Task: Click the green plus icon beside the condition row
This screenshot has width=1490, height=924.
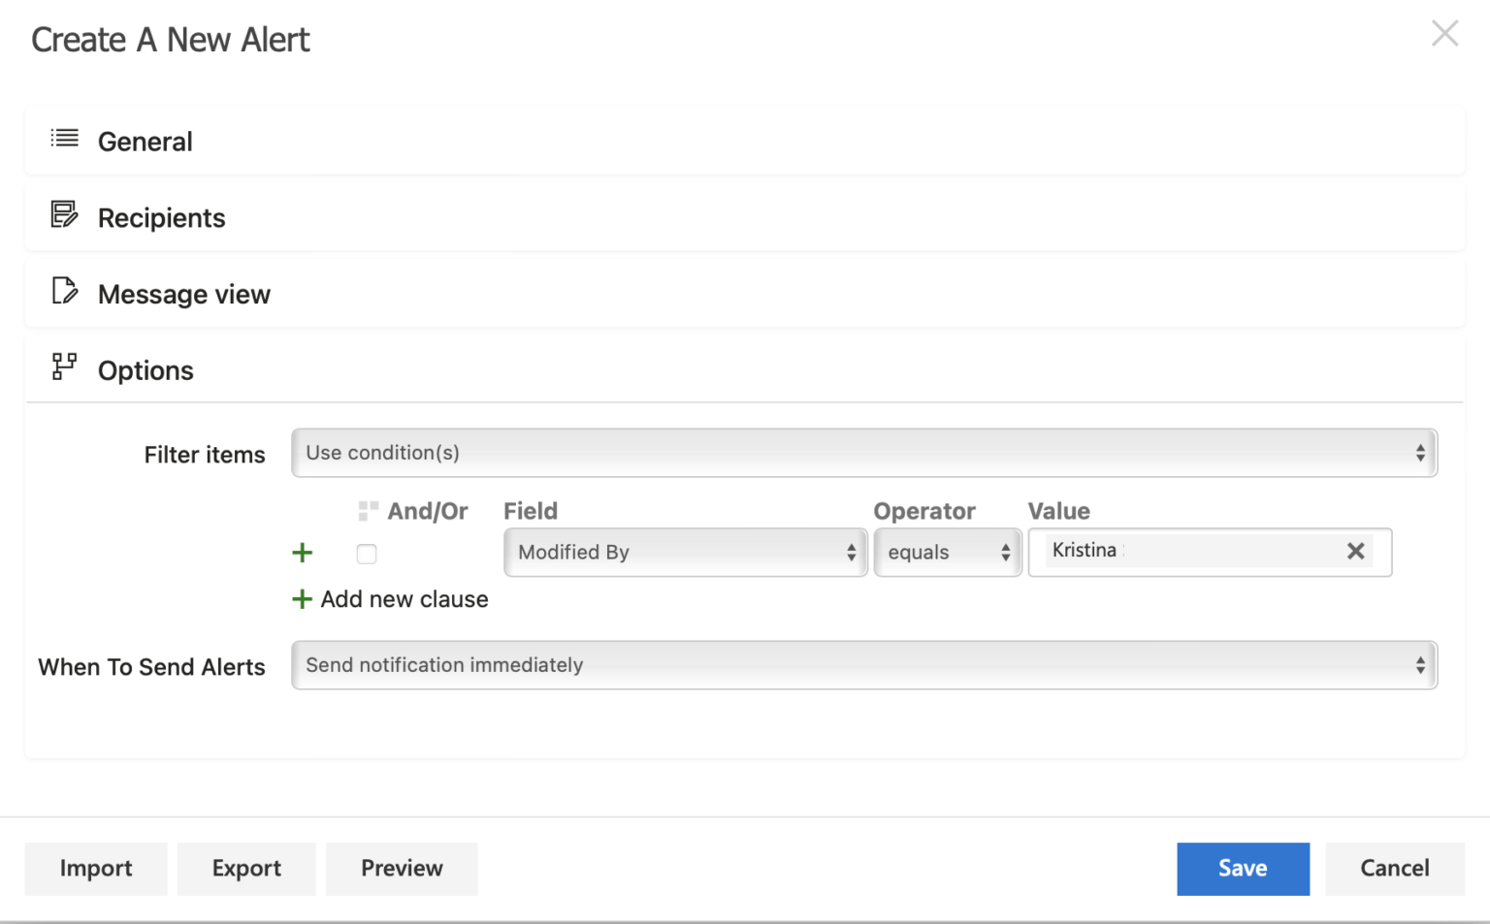Action: coord(302,553)
